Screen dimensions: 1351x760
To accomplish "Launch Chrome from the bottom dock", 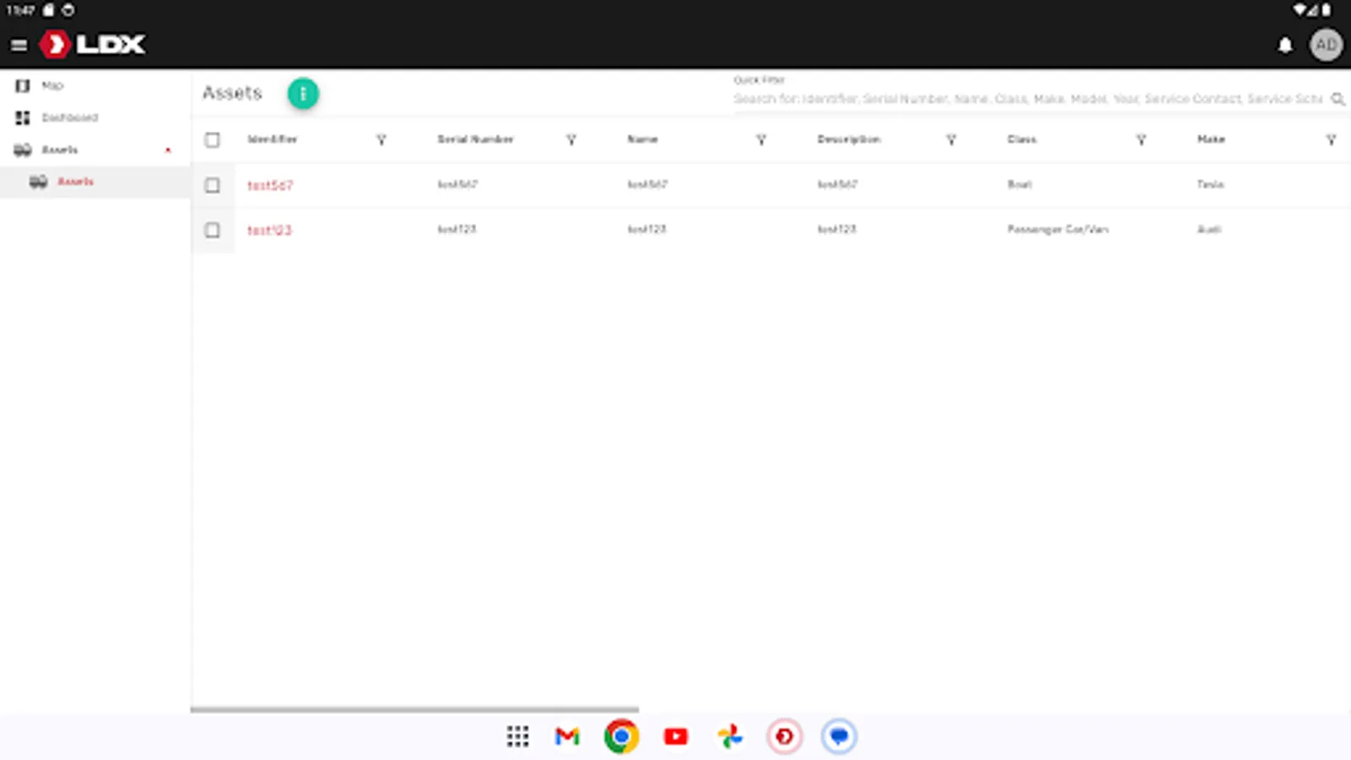I will click(621, 736).
